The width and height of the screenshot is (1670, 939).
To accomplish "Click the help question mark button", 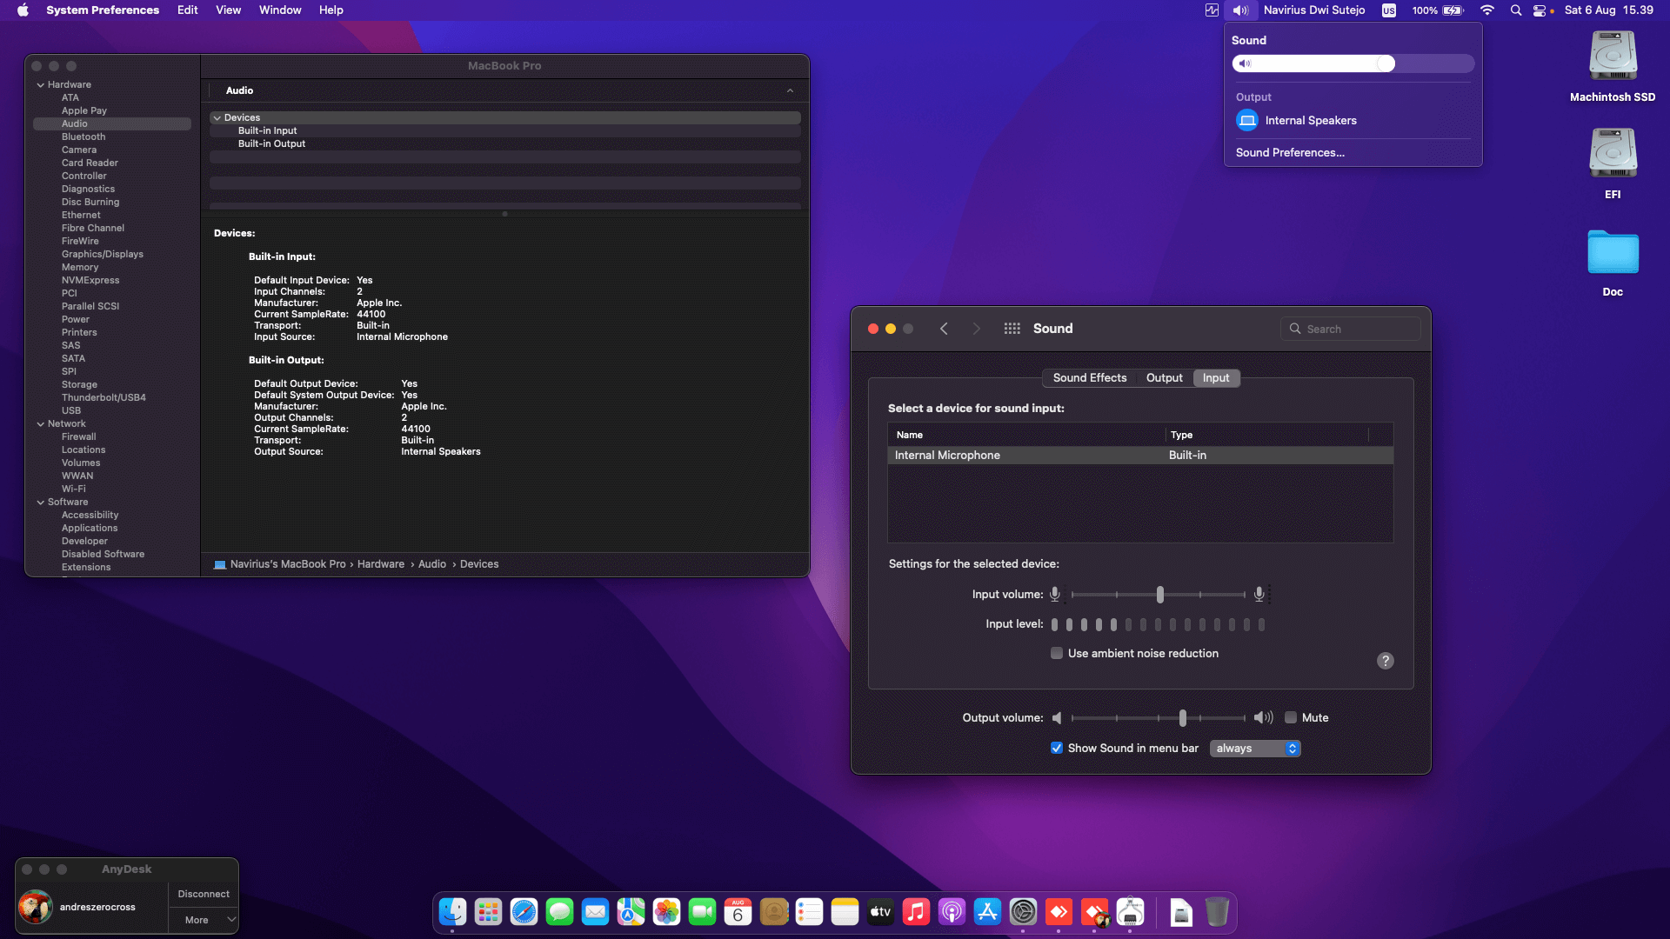I will point(1385,661).
